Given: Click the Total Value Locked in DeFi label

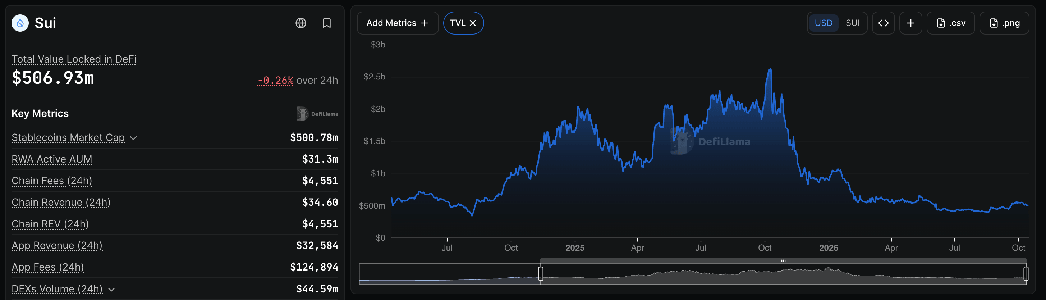Looking at the screenshot, I should pos(74,59).
